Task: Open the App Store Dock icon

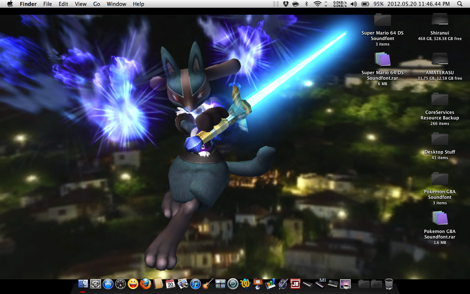Action: coord(108,284)
